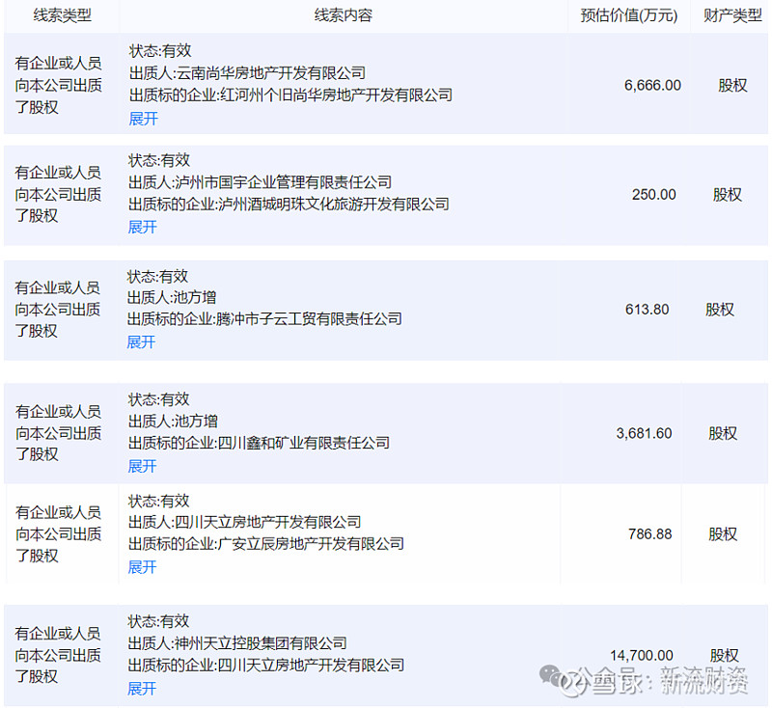Select the value 3,681.60

click(644, 433)
